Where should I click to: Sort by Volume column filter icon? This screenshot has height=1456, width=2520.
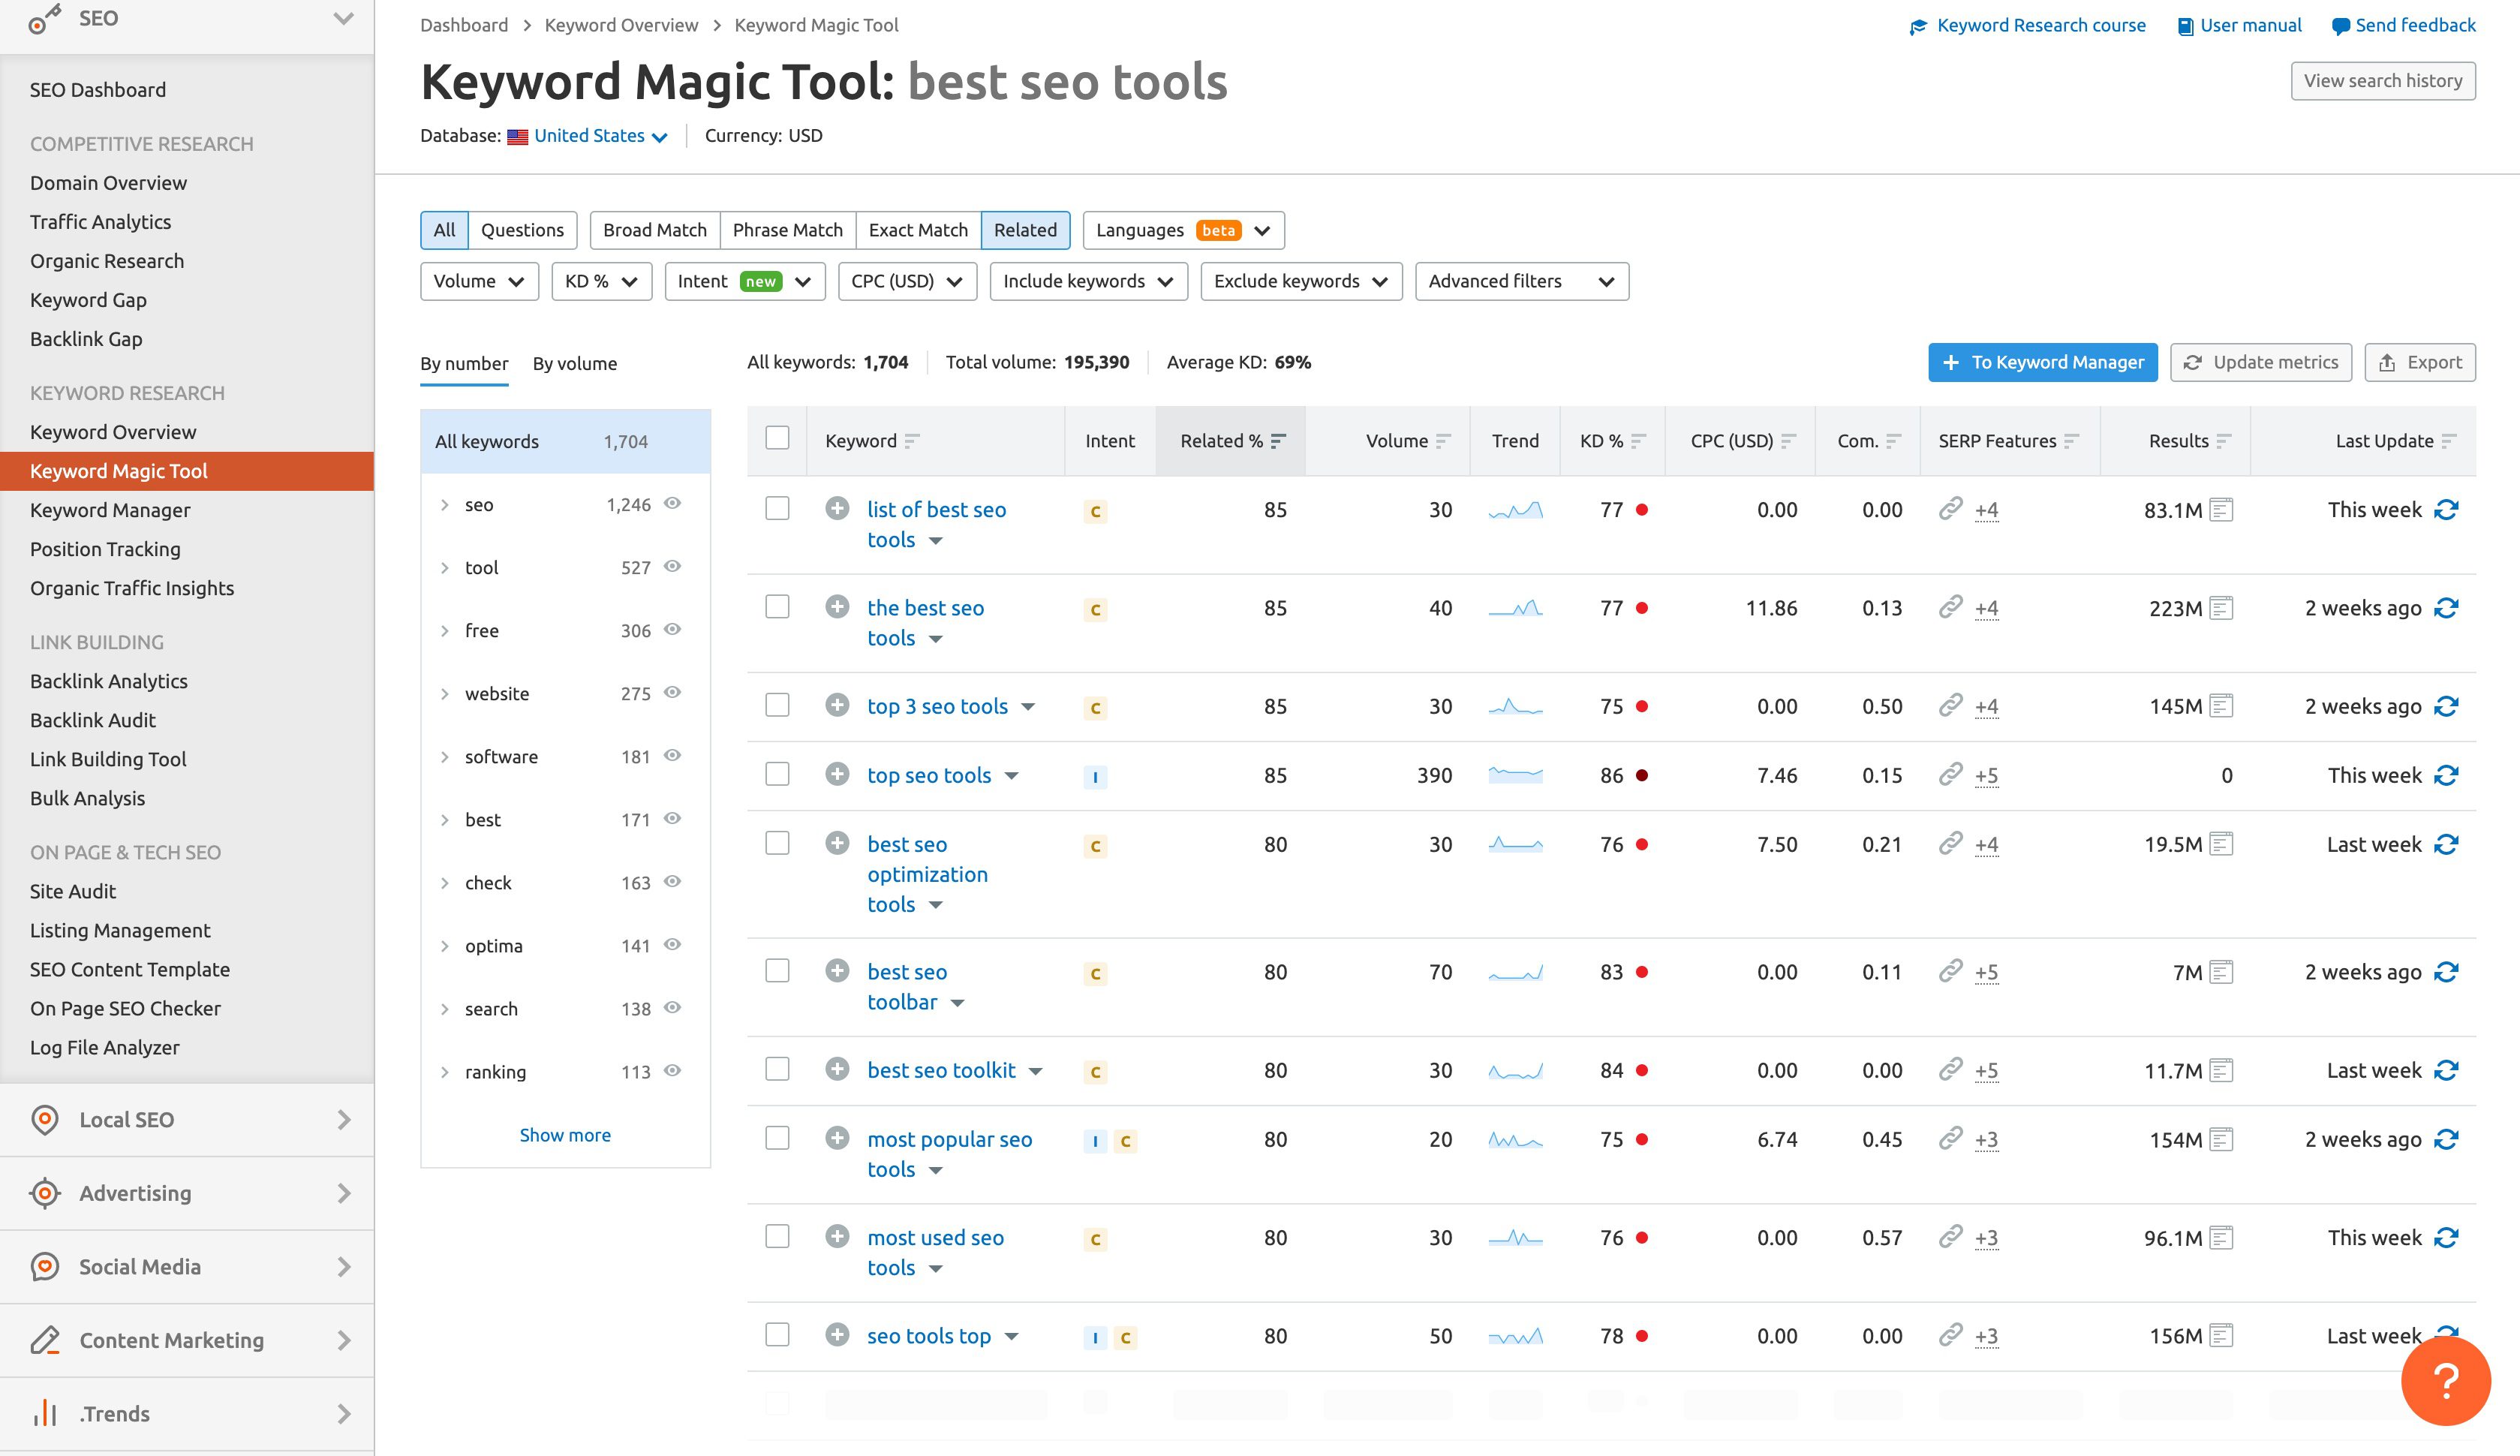pyautogui.click(x=1442, y=441)
